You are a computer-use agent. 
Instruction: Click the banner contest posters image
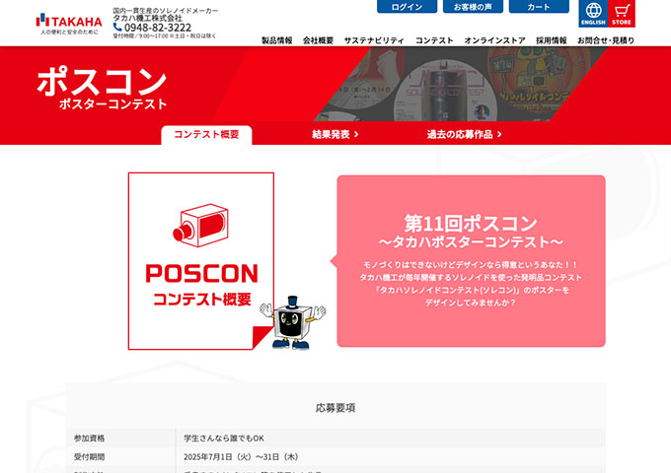(x=461, y=84)
